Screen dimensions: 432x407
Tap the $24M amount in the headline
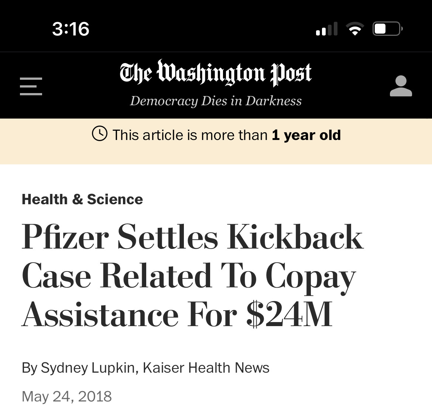pos(289,314)
